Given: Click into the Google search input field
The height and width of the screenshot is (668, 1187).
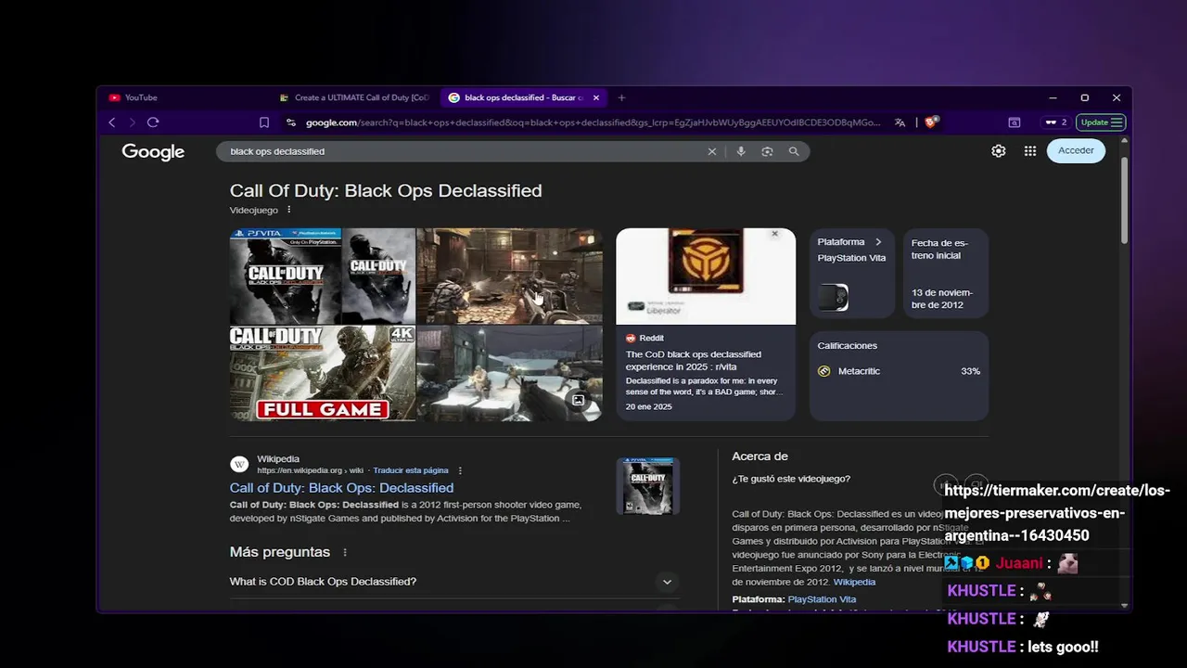Looking at the screenshot, I should (x=464, y=151).
